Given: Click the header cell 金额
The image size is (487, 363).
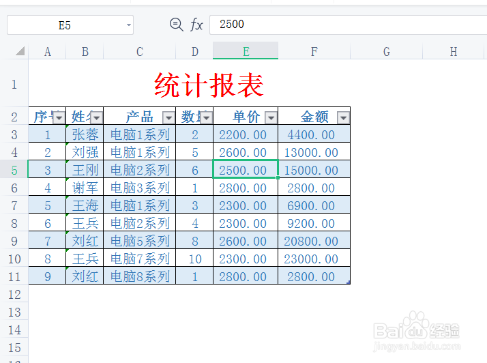Looking at the screenshot, I should point(314,117).
